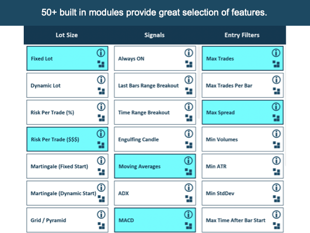Deselect the Risk Per Trade ($$$) module
310x233 pixels.
pyautogui.click(x=67, y=139)
